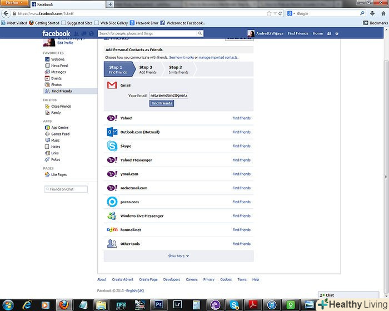Bookmark this page with the star icon

point(269,13)
